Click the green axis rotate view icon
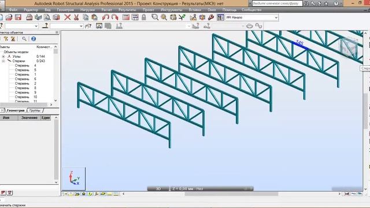 pos(182,17)
